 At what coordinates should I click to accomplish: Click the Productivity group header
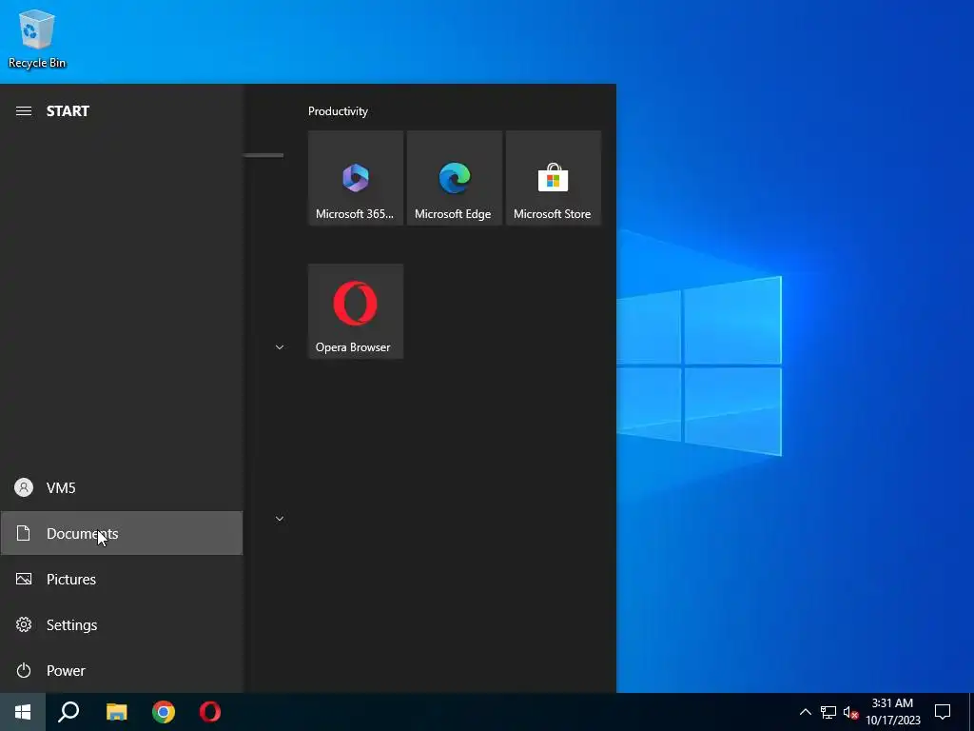[338, 111]
